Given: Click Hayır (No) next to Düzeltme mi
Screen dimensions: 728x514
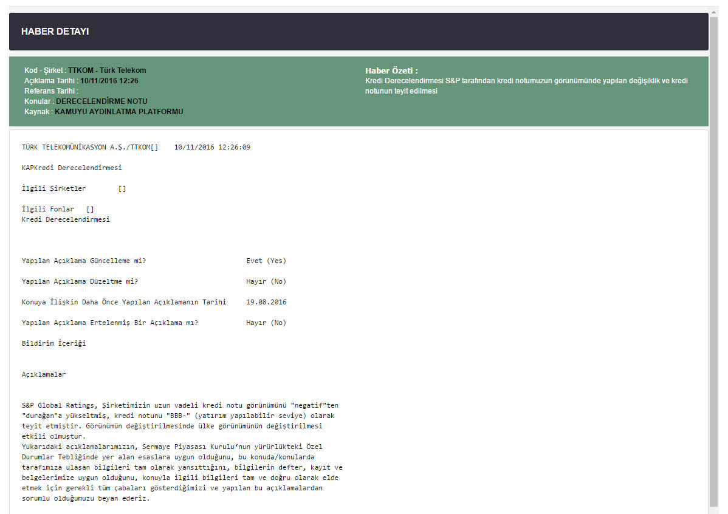Looking at the screenshot, I should click(266, 281).
